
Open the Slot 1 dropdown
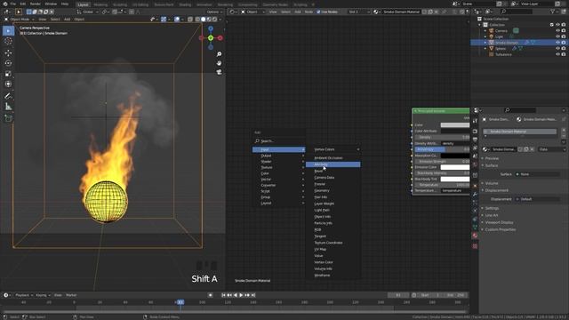[x=358, y=12]
